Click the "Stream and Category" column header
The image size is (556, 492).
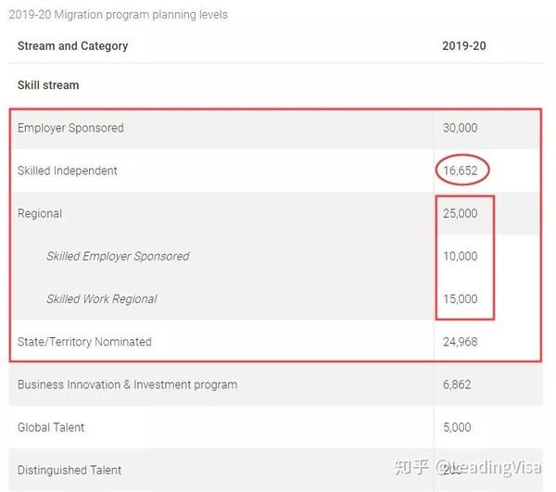(x=72, y=46)
